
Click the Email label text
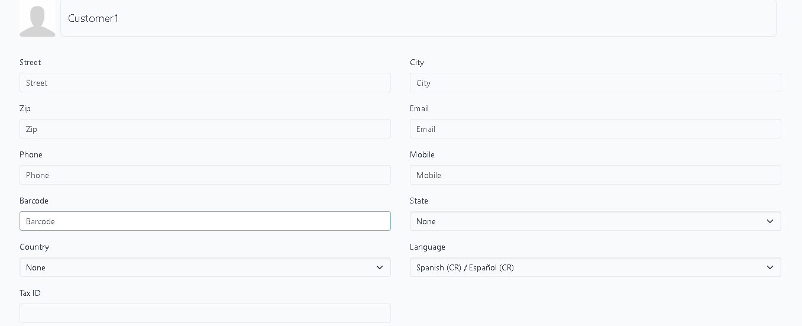419,109
